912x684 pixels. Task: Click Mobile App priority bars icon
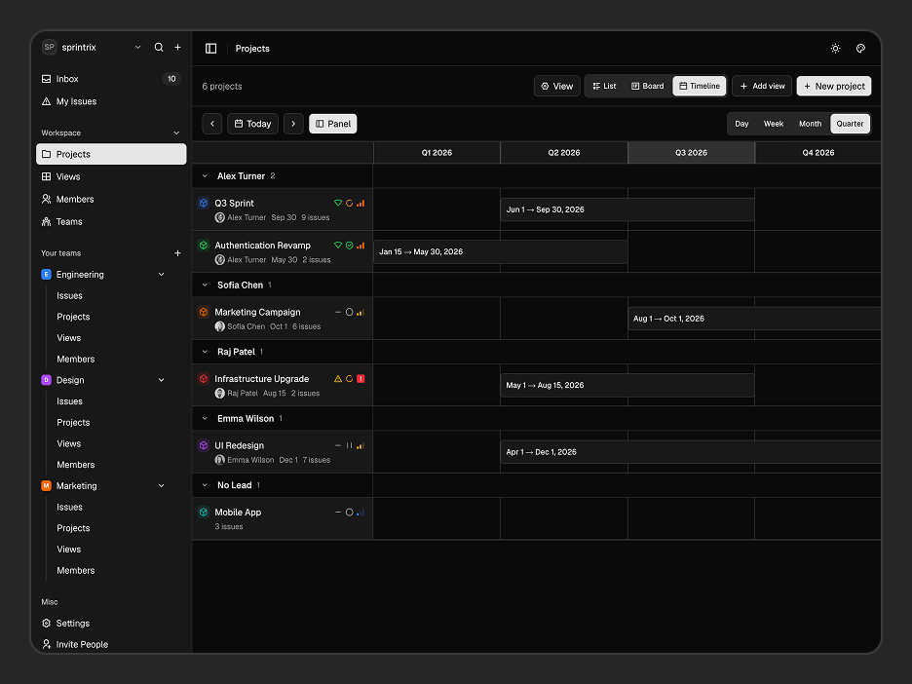click(x=361, y=513)
